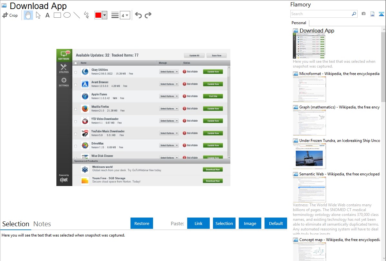Open Select Options for YouTube Music Downloader
Viewport: 386px width, 261px height.
pos(169,133)
